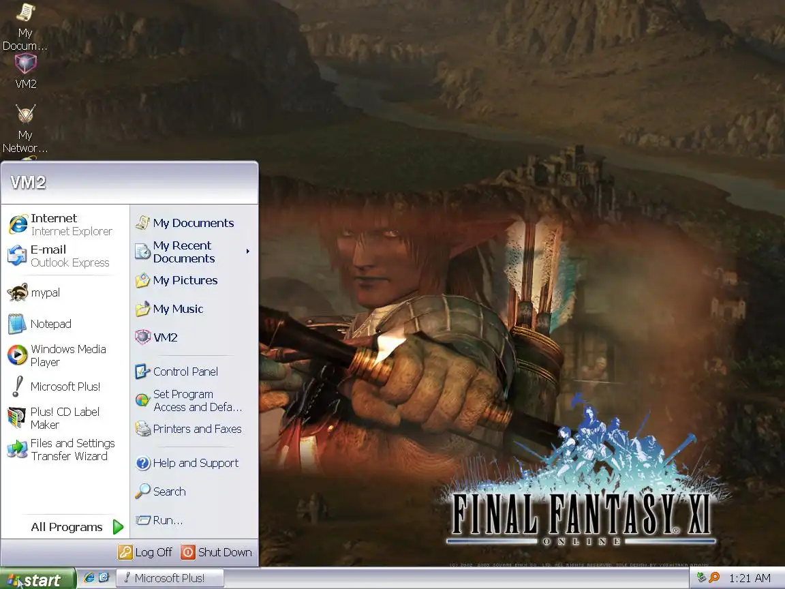The width and height of the screenshot is (785, 589).
Task: Open Internet Explorer from Start menu
Action: click(x=65, y=224)
